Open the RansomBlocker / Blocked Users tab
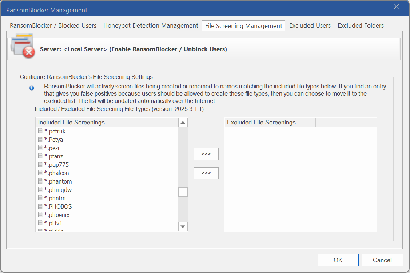410x273 pixels. [x=53, y=25]
